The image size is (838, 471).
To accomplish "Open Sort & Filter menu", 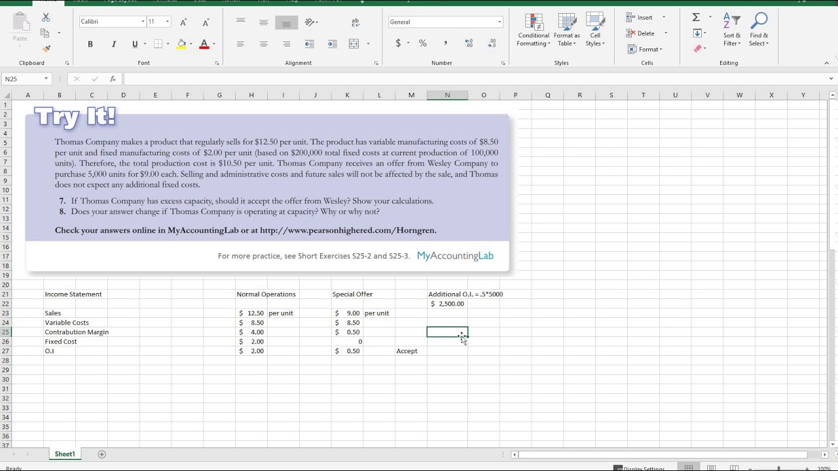I will pos(732,30).
